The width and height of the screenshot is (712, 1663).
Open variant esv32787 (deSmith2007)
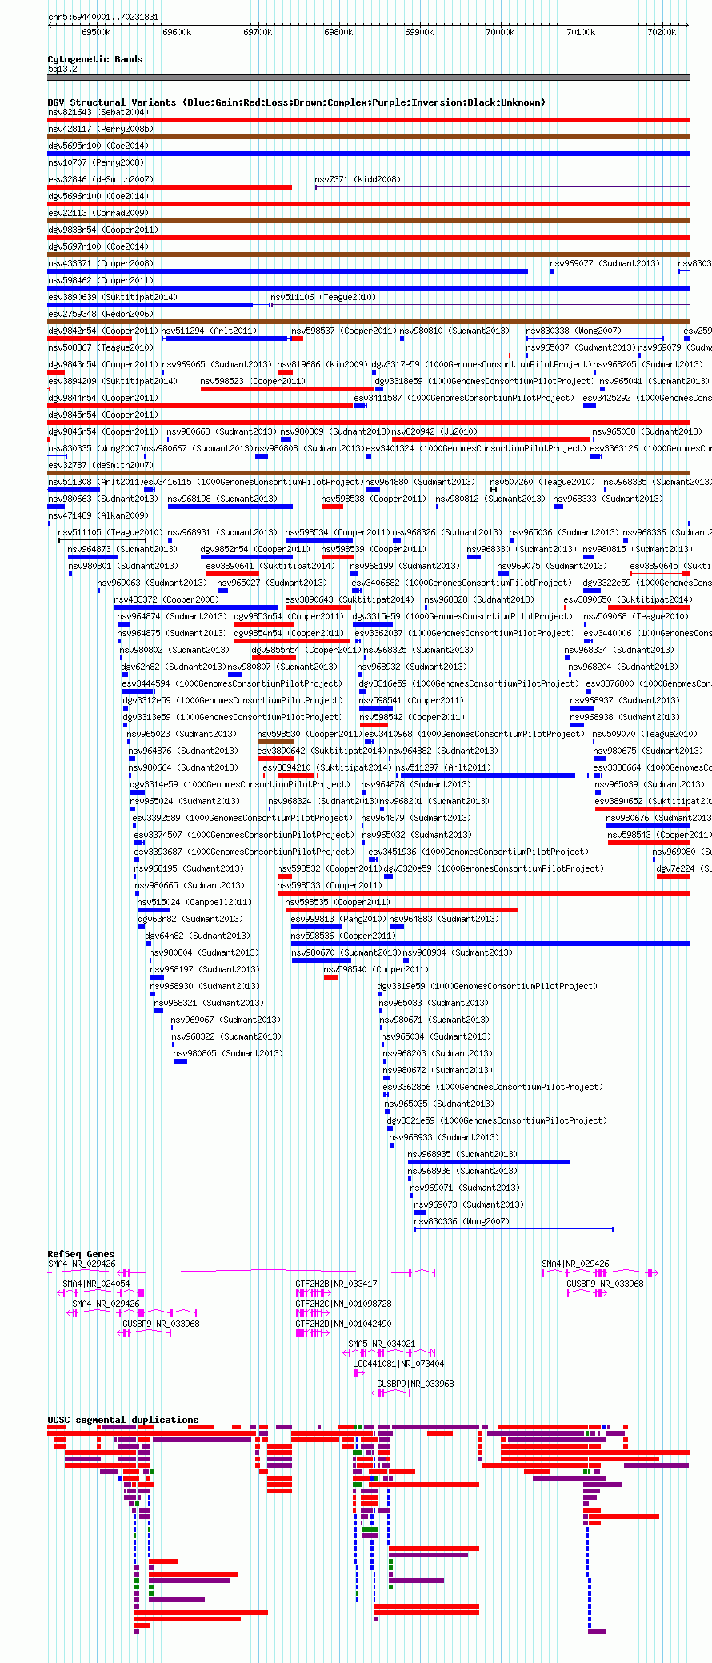100,466
